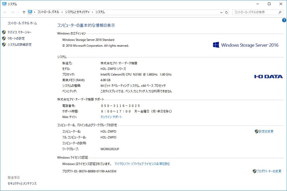Click phone number 050-3116-3025
Viewport: 287px width, 191px height.
pos(120,106)
